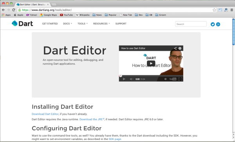Expand the RESOURCES navigation dropdown
Viewport: 235px width, 142px height.
(x=101, y=23)
